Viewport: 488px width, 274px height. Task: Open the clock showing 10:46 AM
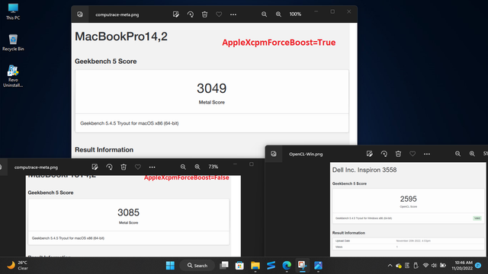(x=462, y=266)
